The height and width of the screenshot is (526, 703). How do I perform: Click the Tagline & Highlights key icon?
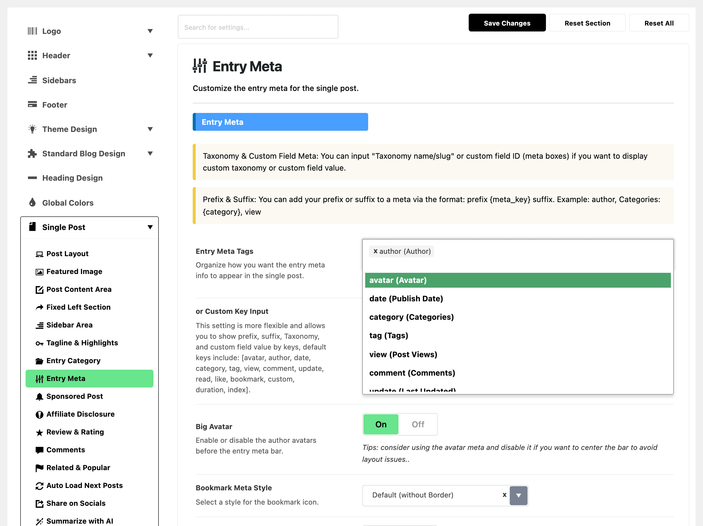coord(40,343)
